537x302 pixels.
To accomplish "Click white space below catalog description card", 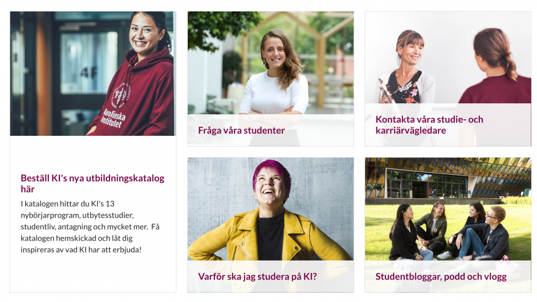I will click(x=93, y=274).
